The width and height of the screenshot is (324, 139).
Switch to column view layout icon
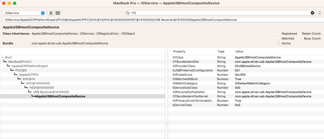[x=58, y=13]
